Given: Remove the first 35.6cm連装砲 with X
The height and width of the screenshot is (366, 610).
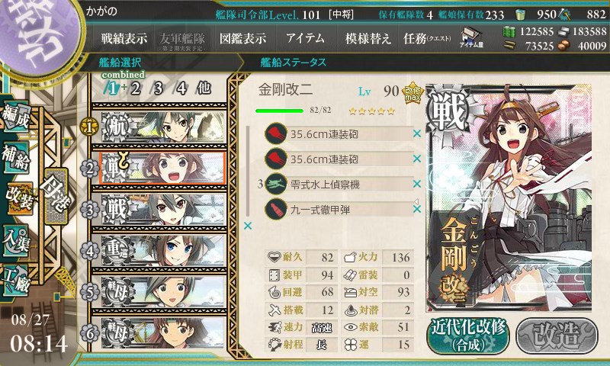Looking at the screenshot, I should 417,133.
